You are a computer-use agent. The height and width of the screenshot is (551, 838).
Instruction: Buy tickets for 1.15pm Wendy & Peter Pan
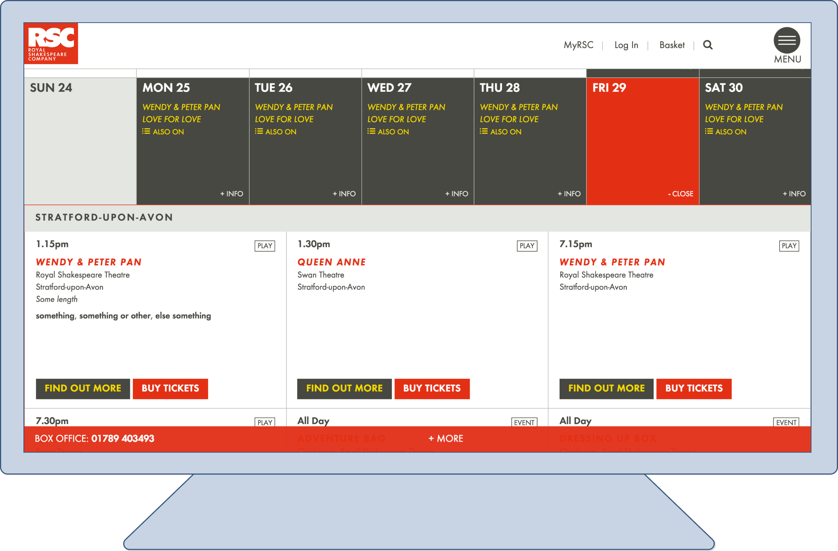(171, 389)
